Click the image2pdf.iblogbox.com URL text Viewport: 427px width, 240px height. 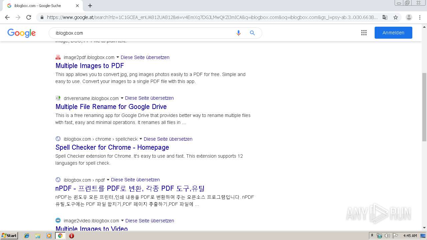click(89, 57)
